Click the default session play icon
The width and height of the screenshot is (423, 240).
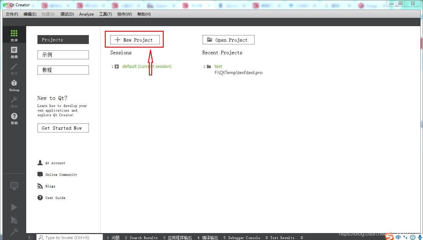pyautogui.click(x=117, y=67)
